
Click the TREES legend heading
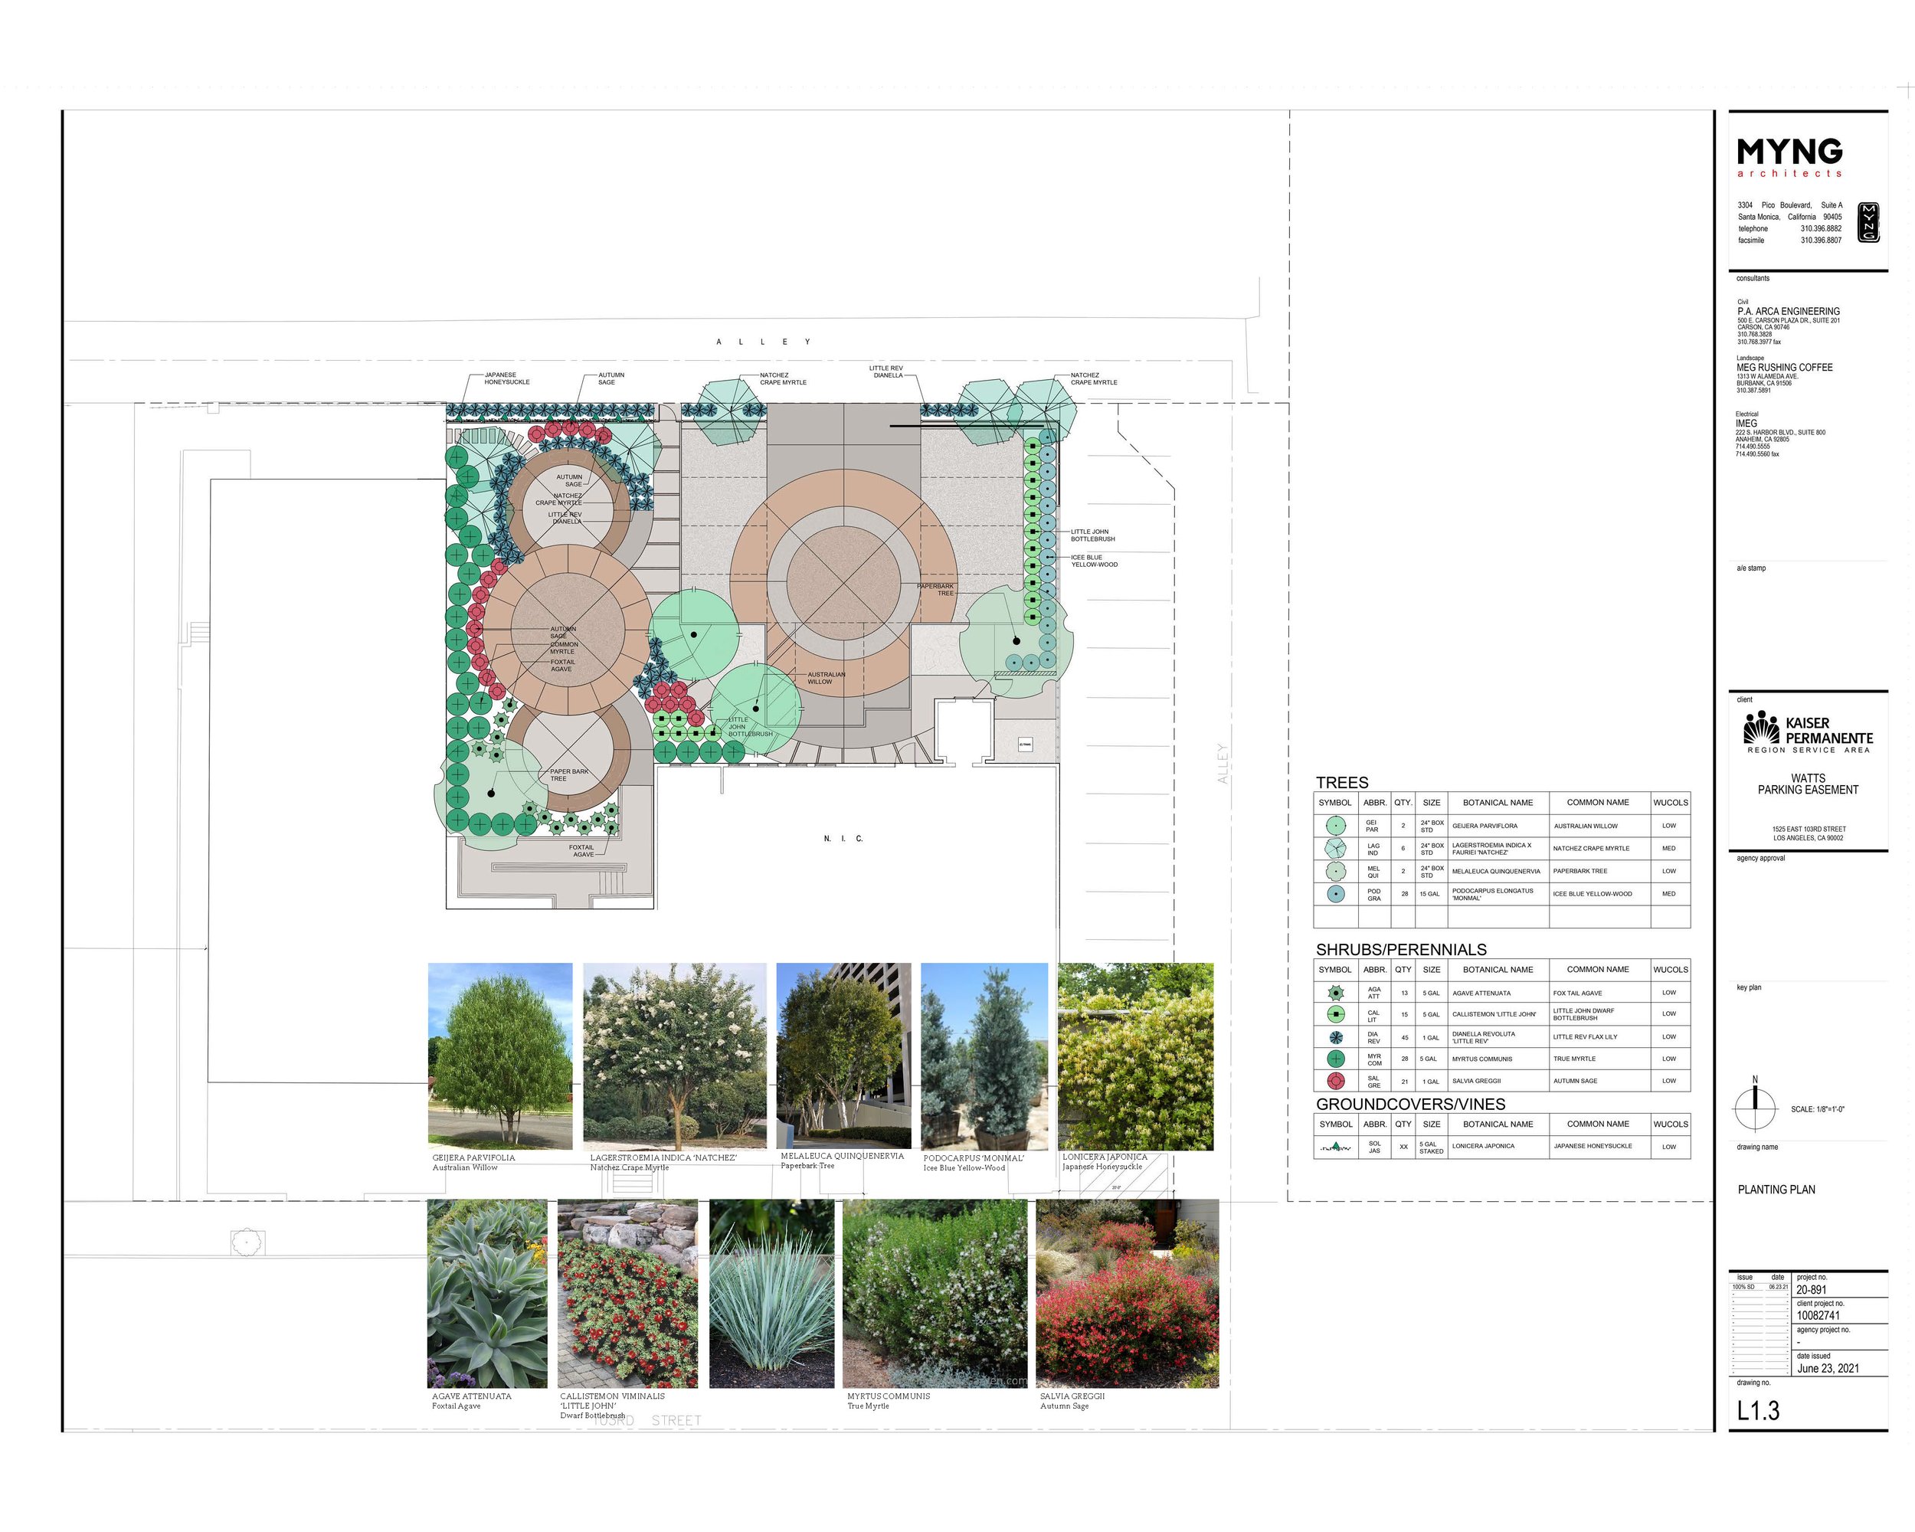point(1342,782)
